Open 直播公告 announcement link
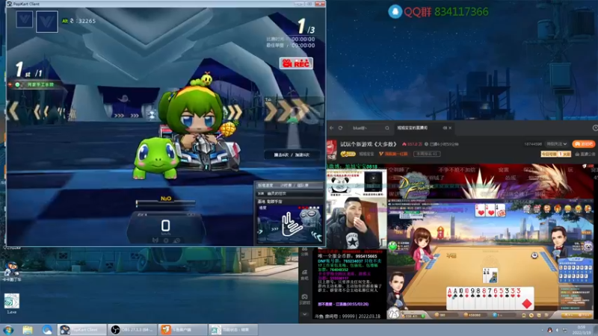 tap(585, 154)
